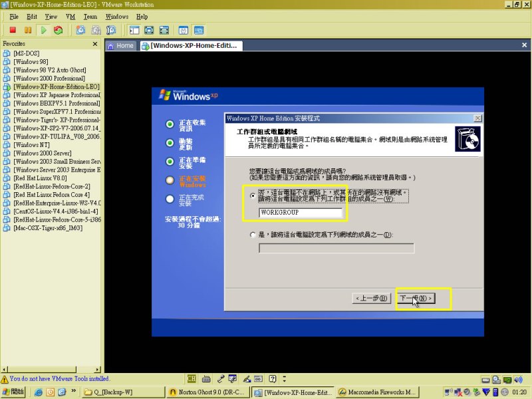Viewport: 532px width, 399px height.
Task: Click the CD-ROM device icon in VMware status bar
Action: point(496,380)
